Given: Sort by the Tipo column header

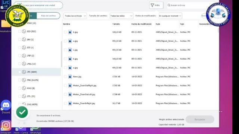Looking at the screenshot, I should [x=182, y=24].
